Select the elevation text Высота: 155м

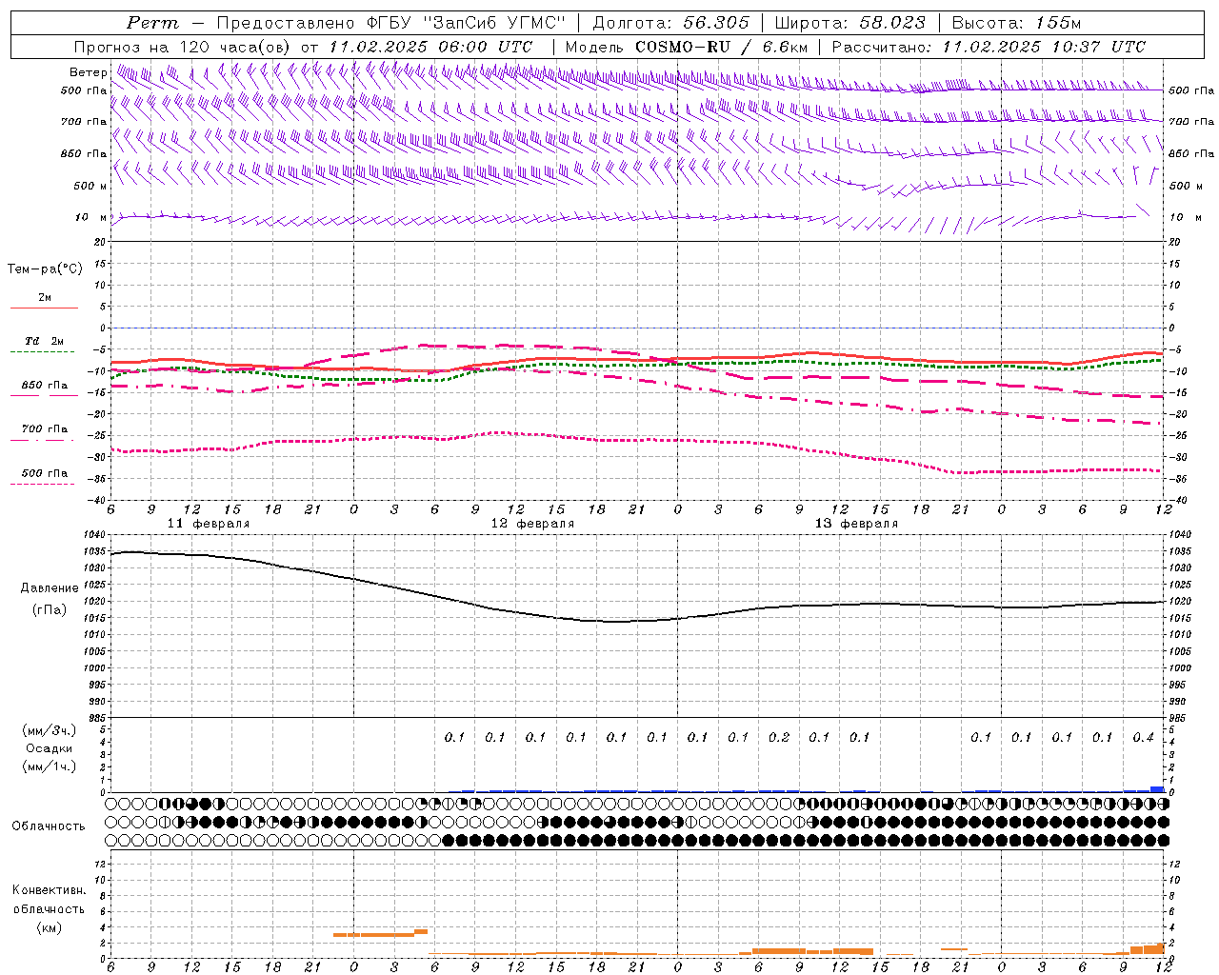[1016, 23]
